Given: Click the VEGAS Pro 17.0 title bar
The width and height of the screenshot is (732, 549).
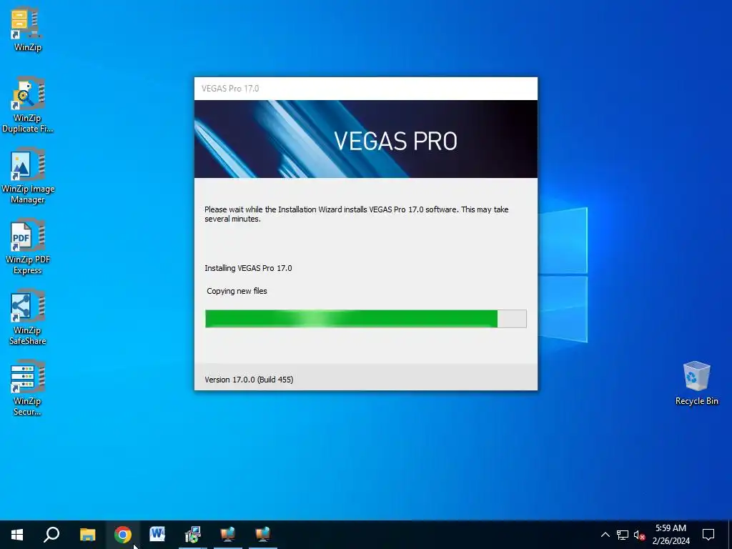Looking at the screenshot, I should (366, 89).
